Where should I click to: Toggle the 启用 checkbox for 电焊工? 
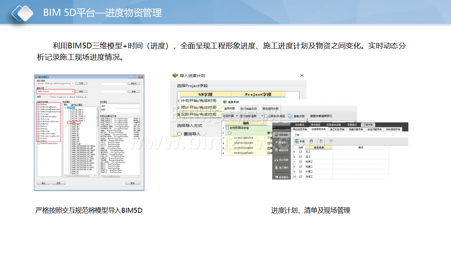(x=301, y=162)
